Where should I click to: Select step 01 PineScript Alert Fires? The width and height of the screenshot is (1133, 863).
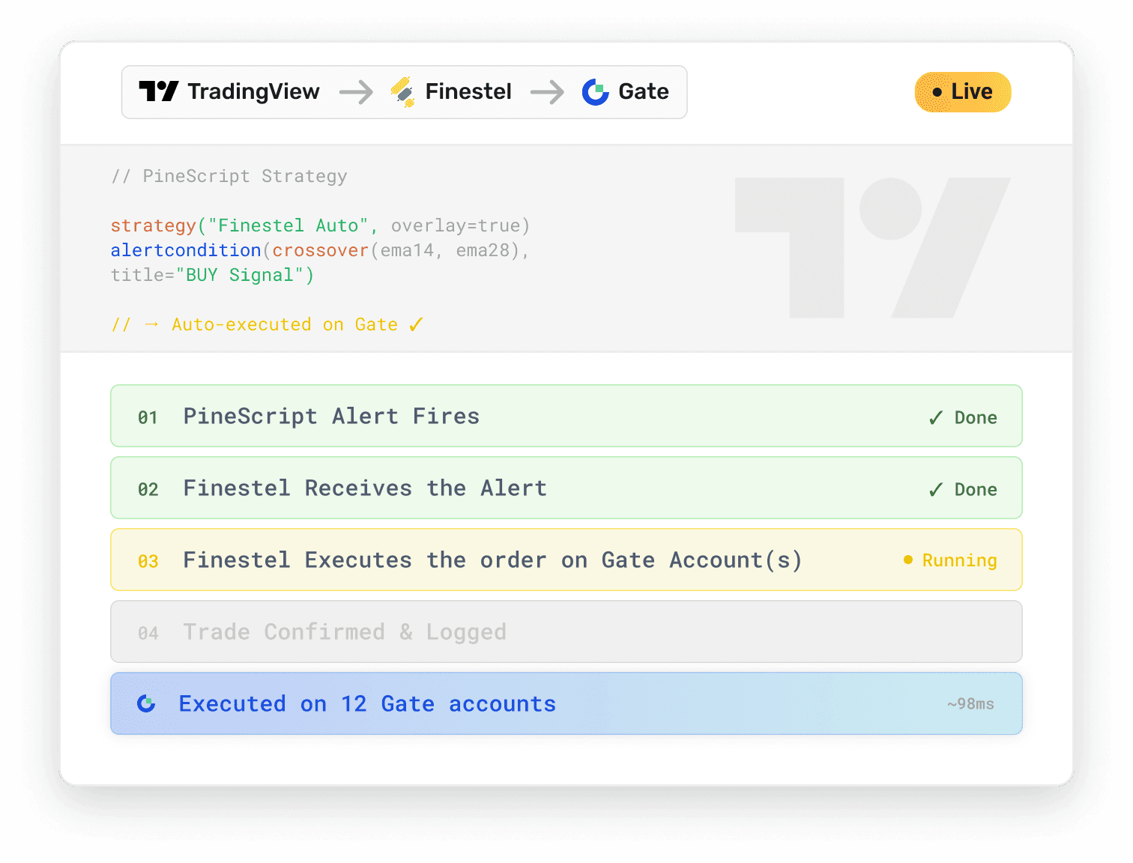click(566, 416)
